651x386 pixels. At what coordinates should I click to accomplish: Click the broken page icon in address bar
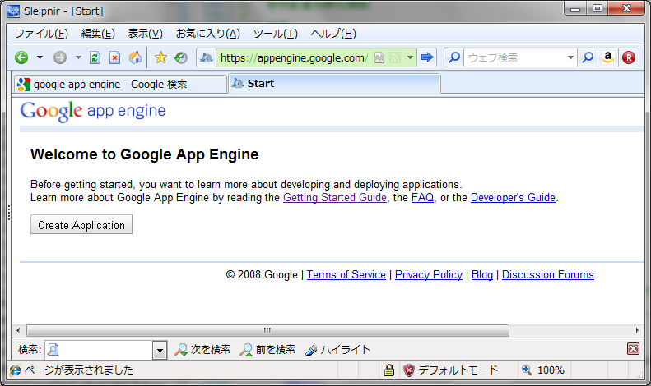379,57
